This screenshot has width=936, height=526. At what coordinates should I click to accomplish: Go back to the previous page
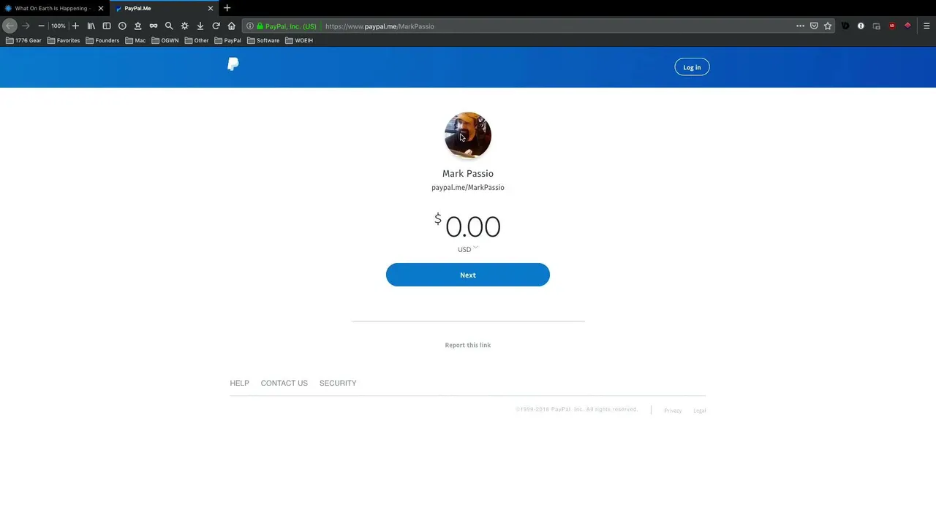10,26
